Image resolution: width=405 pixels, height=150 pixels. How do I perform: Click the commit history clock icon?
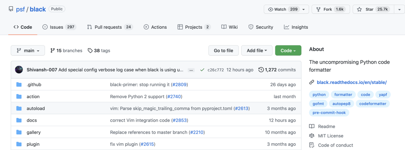(261, 70)
